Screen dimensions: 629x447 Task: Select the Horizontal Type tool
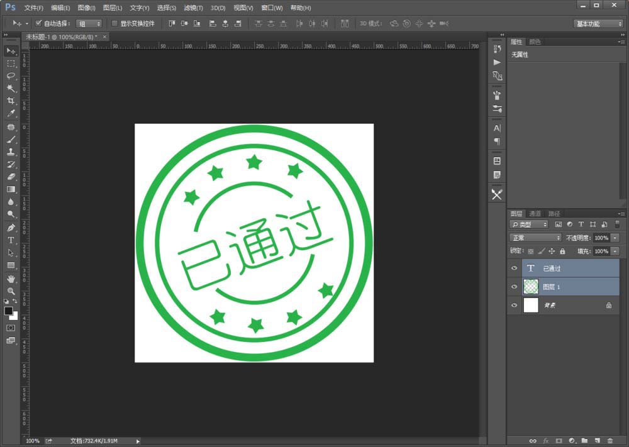[x=10, y=240]
